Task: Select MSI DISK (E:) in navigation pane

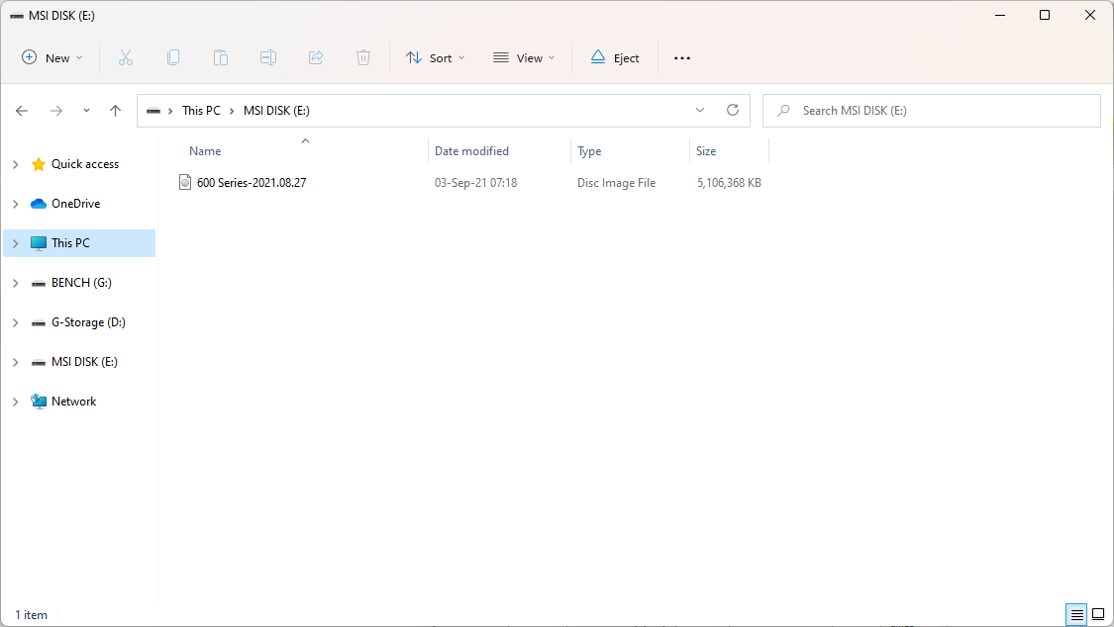Action: [79, 362]
